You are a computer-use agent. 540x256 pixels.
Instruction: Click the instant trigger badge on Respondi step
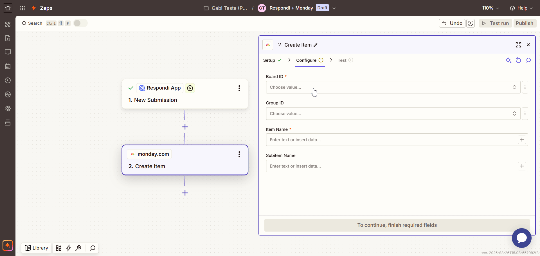pyautogui.click(x=190, y=88)
